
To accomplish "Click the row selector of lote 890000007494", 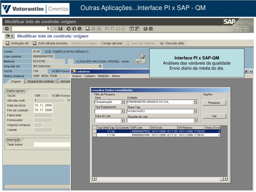I will 94,135.
